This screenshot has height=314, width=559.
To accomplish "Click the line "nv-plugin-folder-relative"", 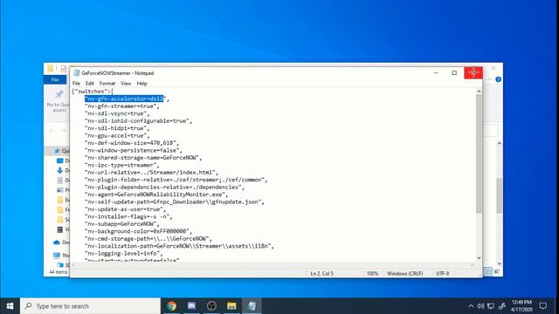I will pos(176,180).
